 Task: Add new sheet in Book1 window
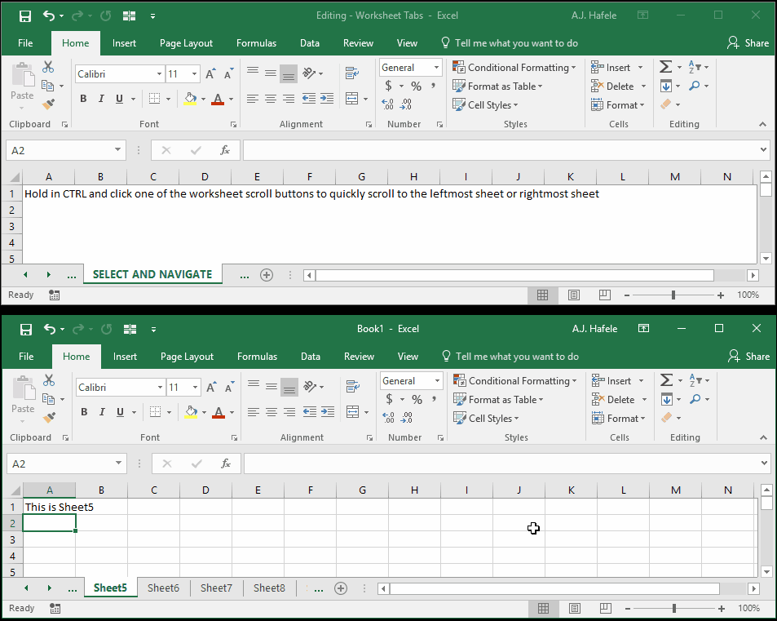(341, 588)
